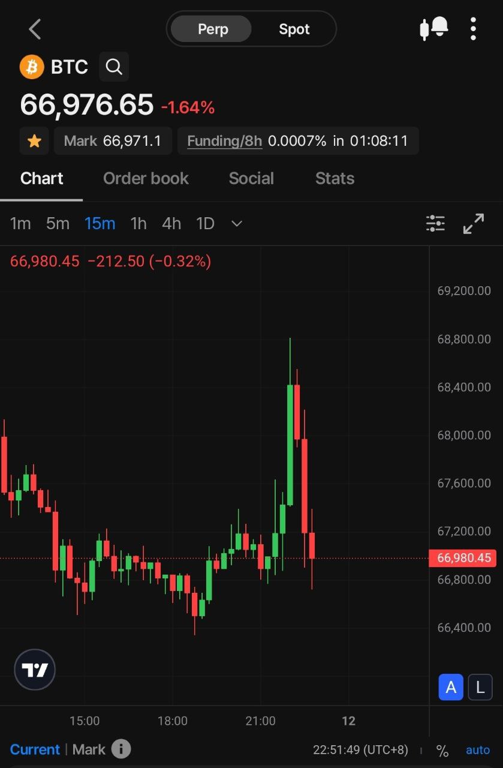Switch to log scale L button
Screen dimensions: 503x768
click(x=480, y=688)
